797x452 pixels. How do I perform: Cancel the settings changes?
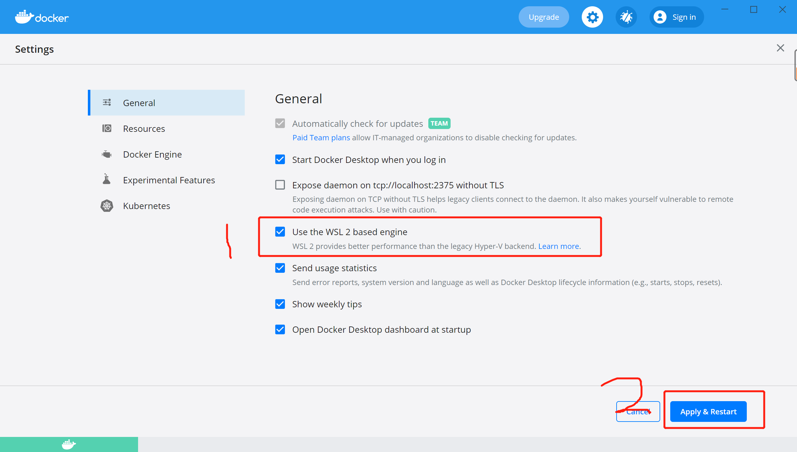tap(638, 412)
